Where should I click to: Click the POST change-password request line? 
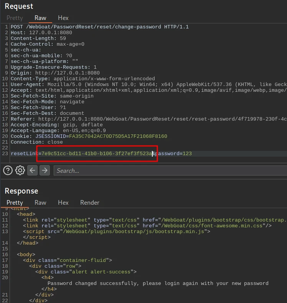click(x=100, y=27)
